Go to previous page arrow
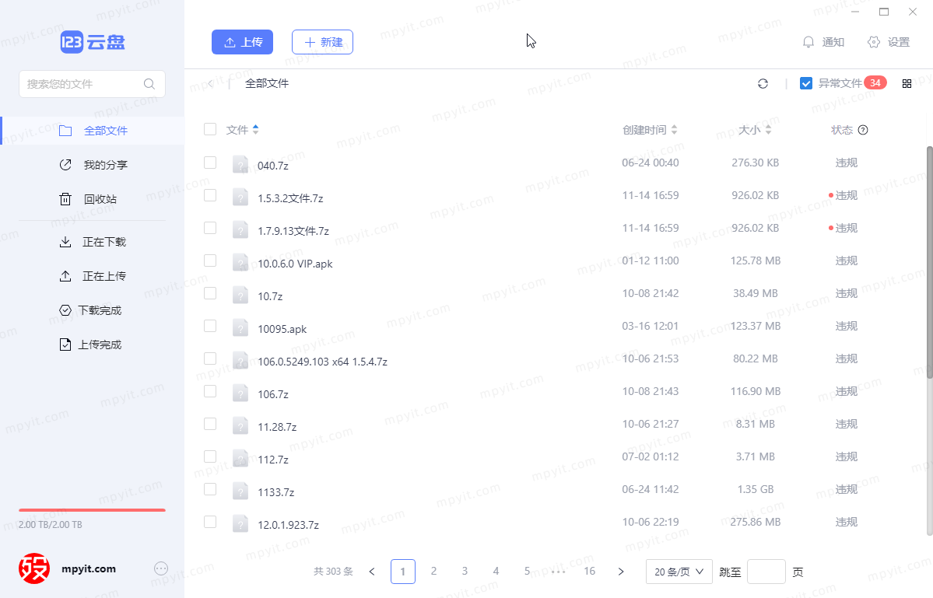 pos(372,572)
